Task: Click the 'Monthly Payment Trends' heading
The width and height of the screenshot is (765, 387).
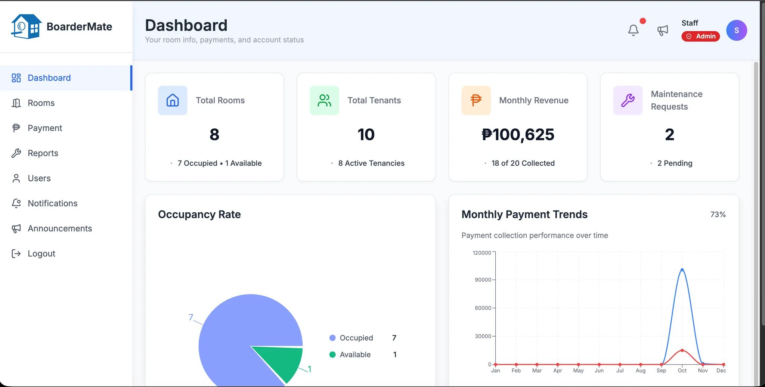Action: pyautogui.click(x=524, y=215)
